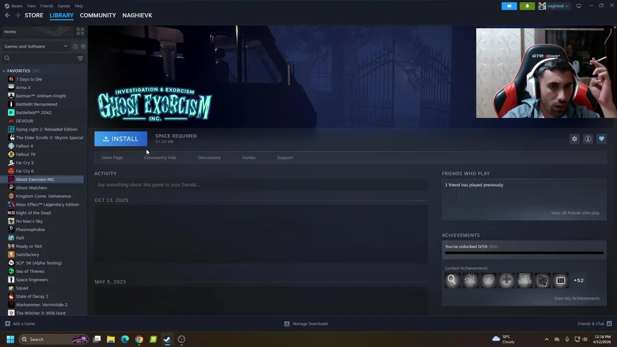Open the game settings gear icon
Image resolution: width=617 pixels, height=347 pixels.
point(575,139)
